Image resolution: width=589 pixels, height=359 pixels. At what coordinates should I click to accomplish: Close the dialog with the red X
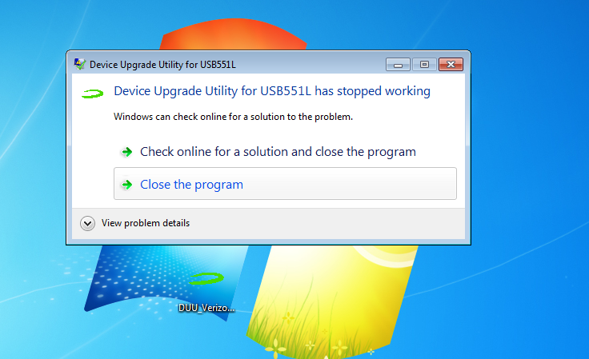[x=451, y=65]
